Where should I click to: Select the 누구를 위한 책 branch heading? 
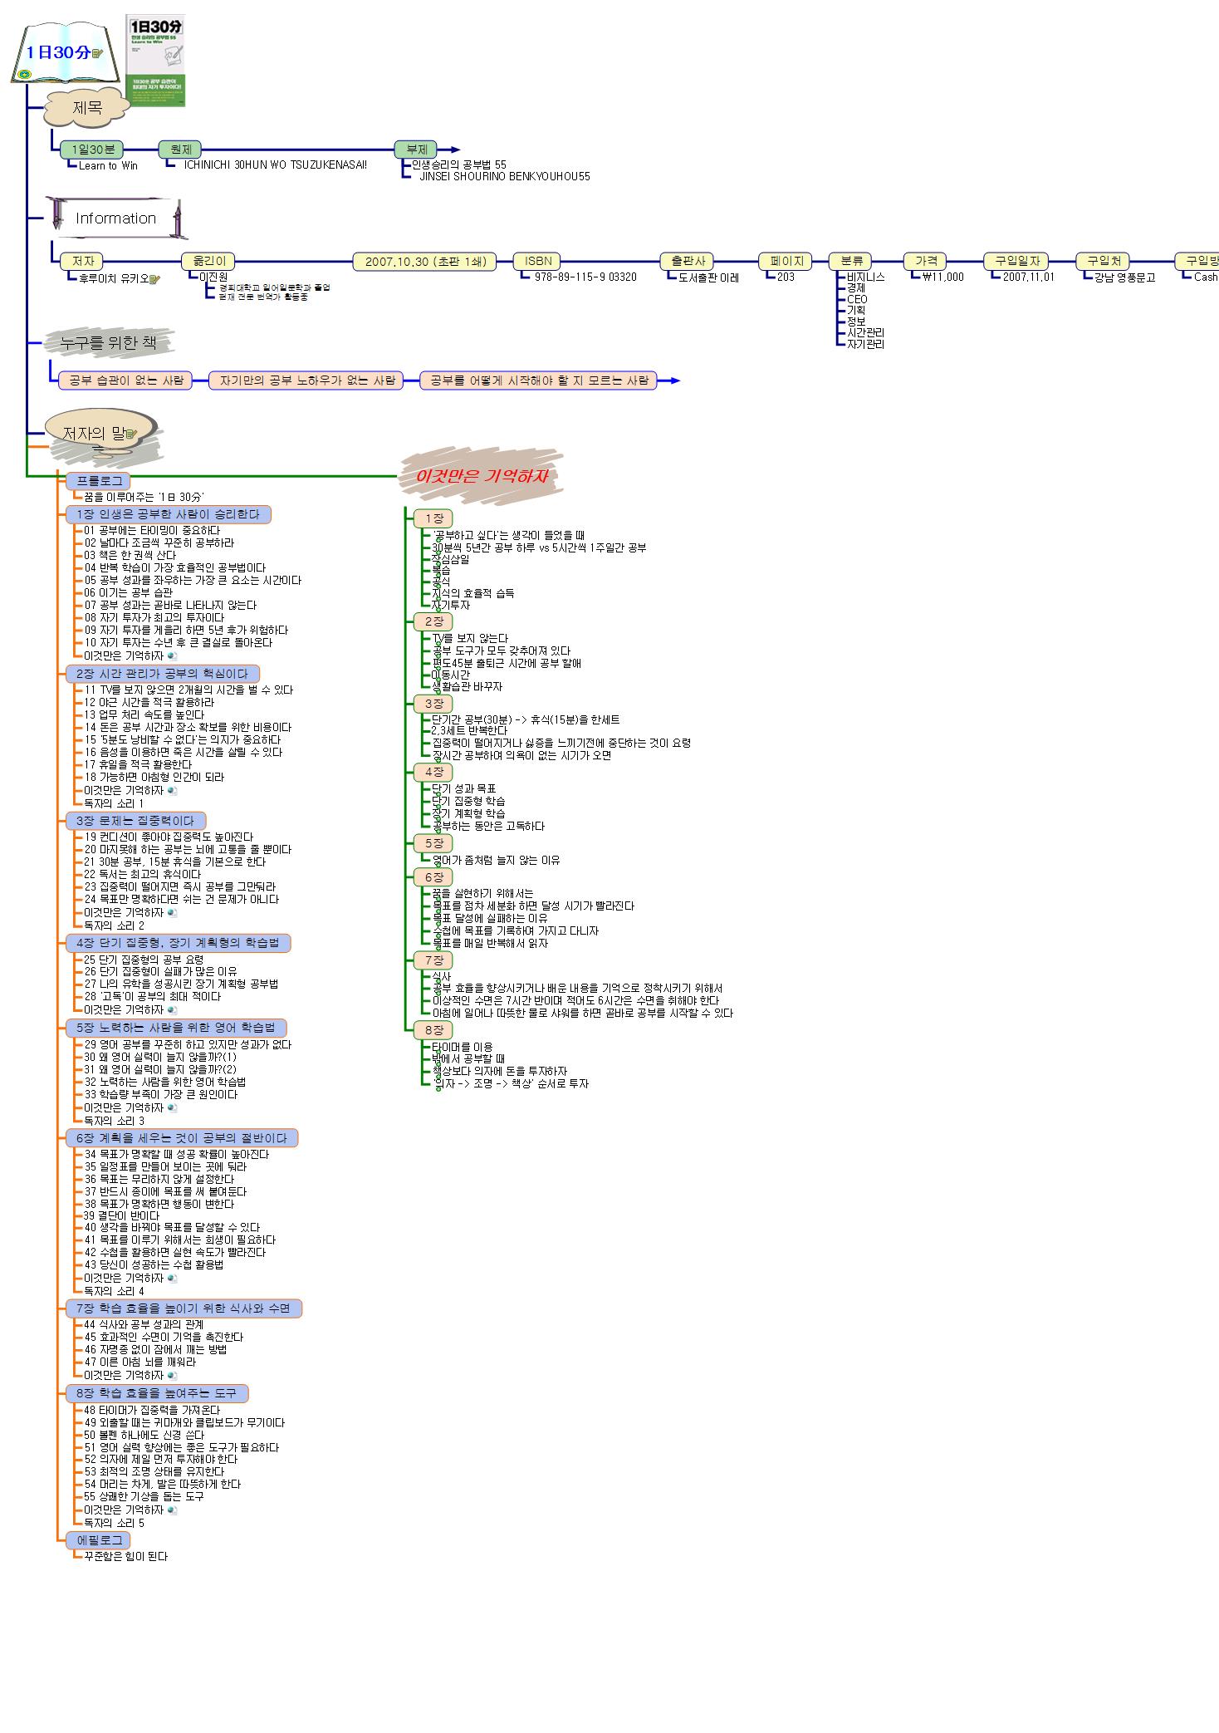pyautogui.click(x=108, y=342)
